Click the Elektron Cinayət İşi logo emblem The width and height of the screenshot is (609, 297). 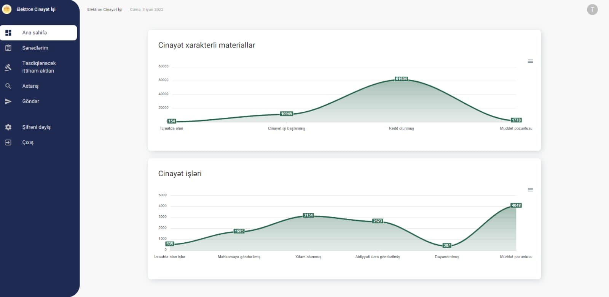click(x=7, y=9)
